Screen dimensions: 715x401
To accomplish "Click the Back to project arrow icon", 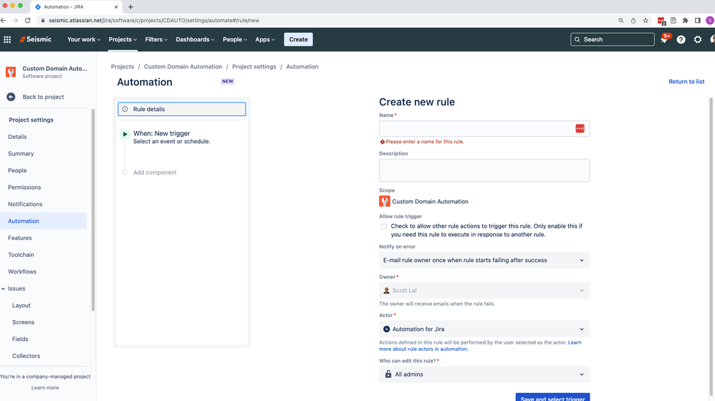I will point(11,97).
